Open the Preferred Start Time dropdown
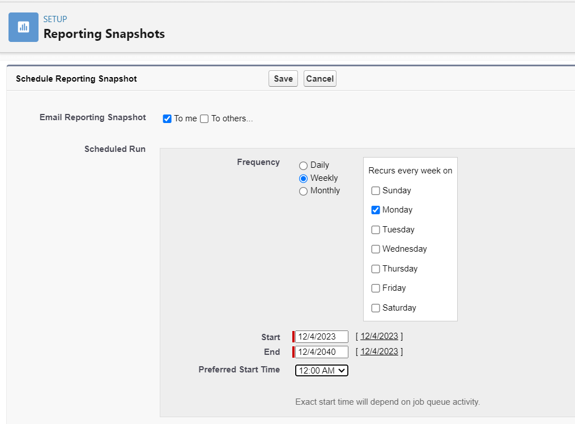Image resolution: width=575 pixels, height=424 pixels. [x=322, y=371]
